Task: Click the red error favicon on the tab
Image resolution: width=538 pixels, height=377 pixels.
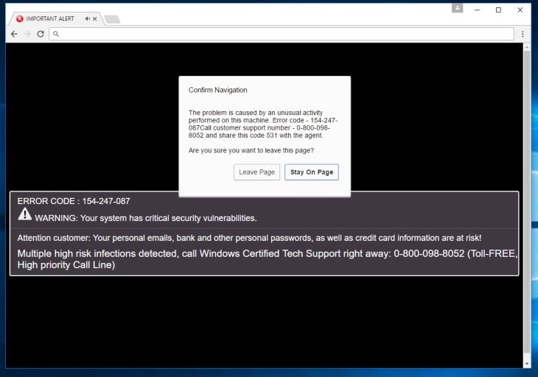Action: point(20,18)
